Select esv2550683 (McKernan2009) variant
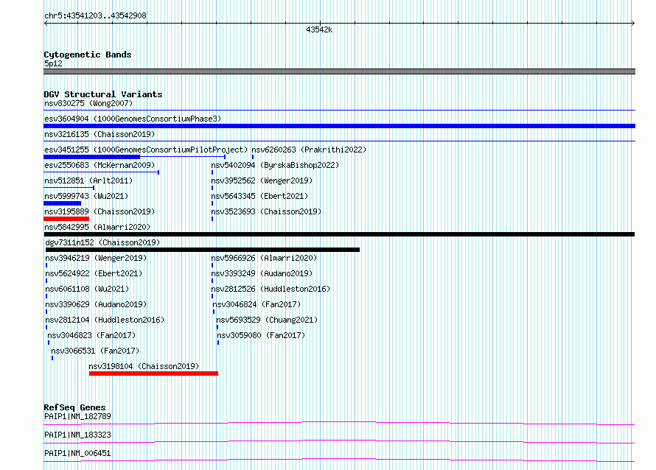Image resolution: width=656 pixels, height=470 pixels. (x=100, y=165)
